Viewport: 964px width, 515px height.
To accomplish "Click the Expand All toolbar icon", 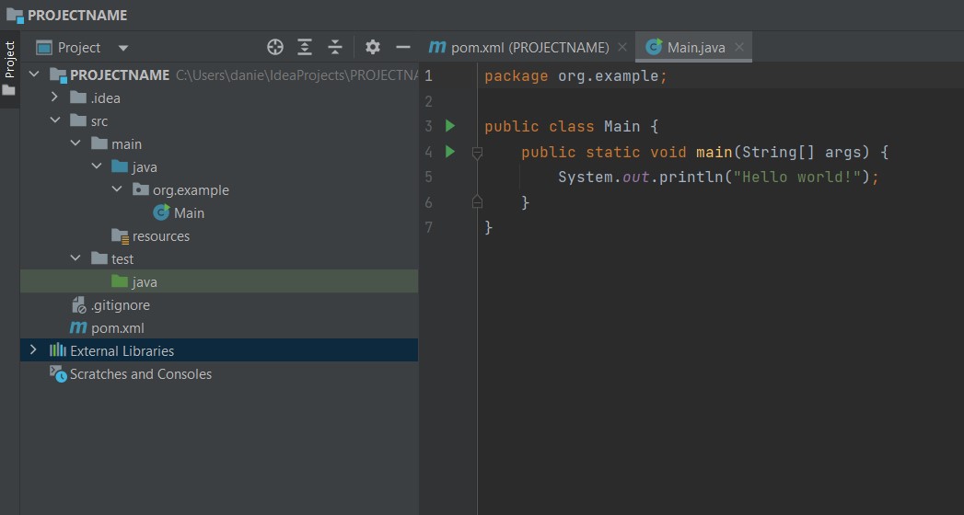I will coord(305,47).
